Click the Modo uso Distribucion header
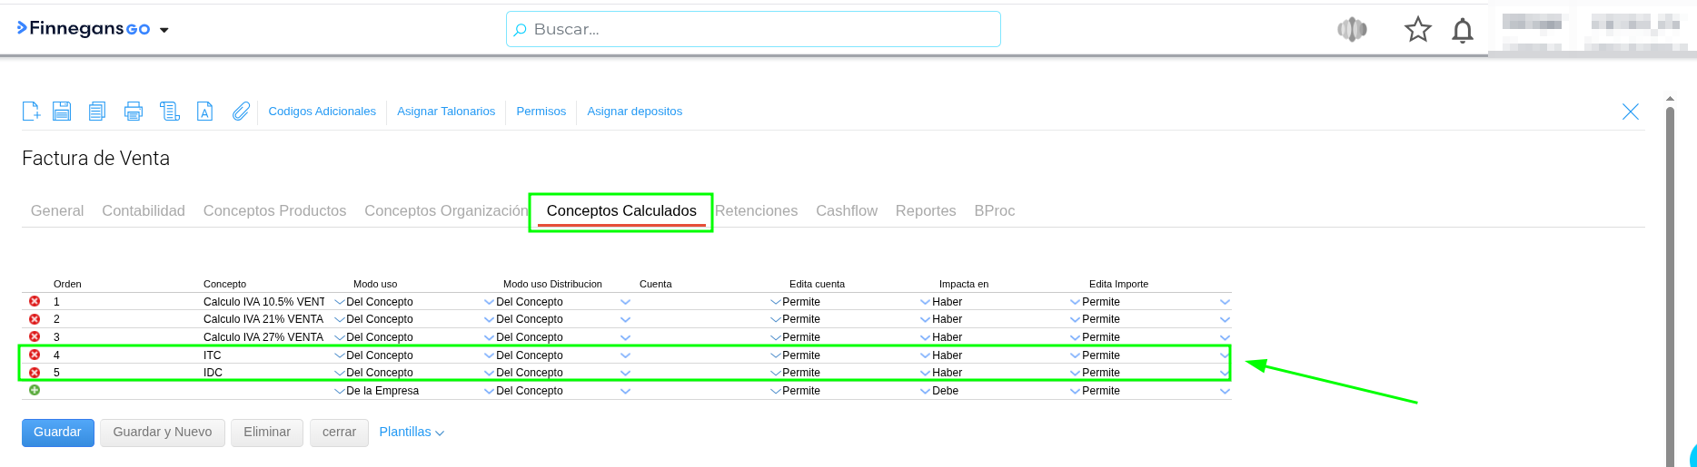 (x=552, y=284)
